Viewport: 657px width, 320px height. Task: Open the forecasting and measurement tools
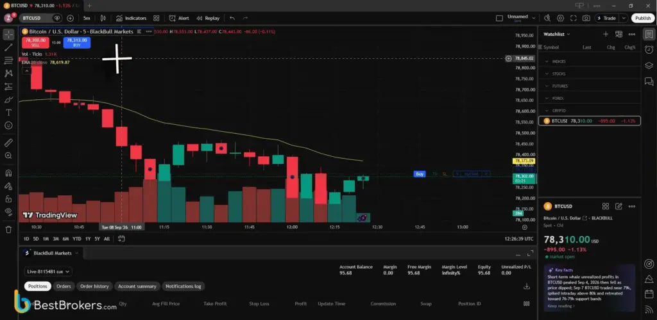coord(8,86)
